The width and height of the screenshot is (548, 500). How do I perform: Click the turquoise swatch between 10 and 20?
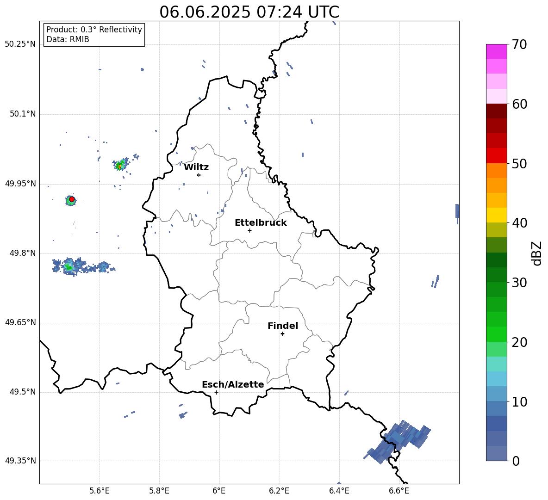pos(496,364)
